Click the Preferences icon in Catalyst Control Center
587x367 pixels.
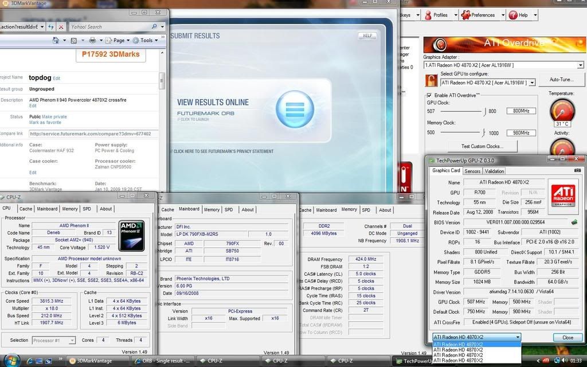coord(465,15)
